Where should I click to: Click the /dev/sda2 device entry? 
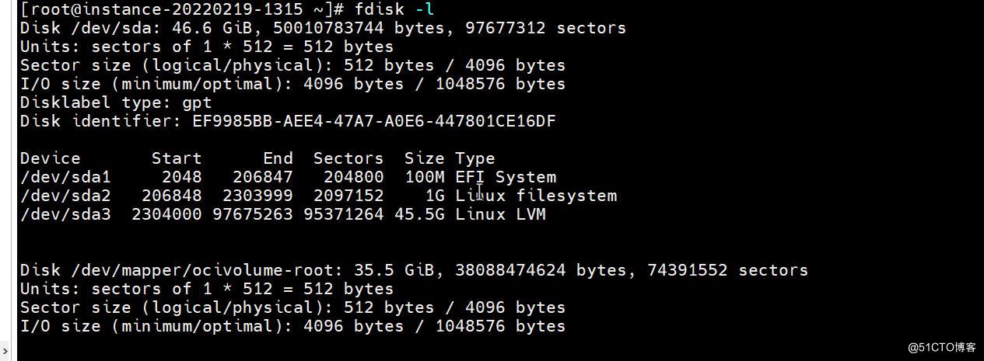(x=65, y=196)
